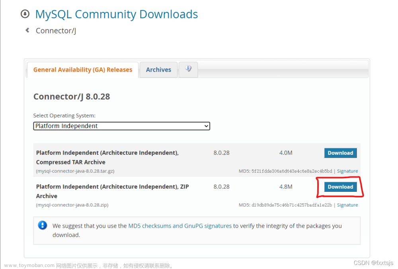Click the 4.8M size value
This screenshot has height=269, width=398.
click(286, 187)
